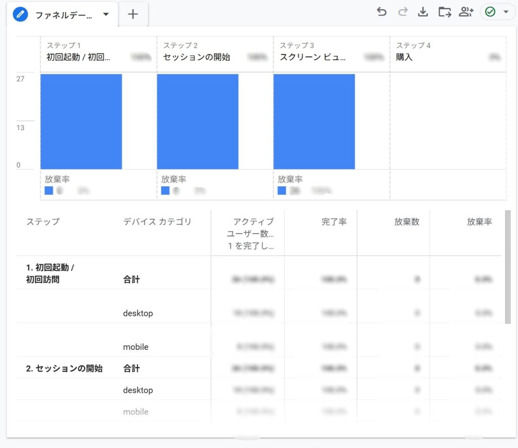Image resolution: width=518 pixels, height=448 pixels.
Task: Add a new tab with the plus button
Action: 133,15
